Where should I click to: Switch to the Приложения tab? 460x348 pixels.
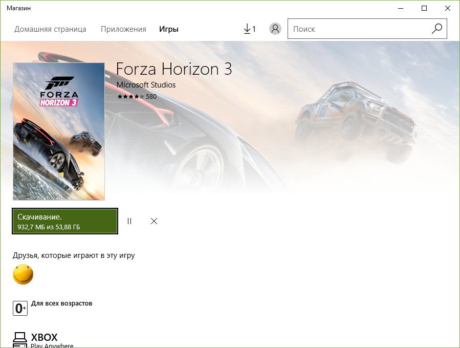coord(123,29)
